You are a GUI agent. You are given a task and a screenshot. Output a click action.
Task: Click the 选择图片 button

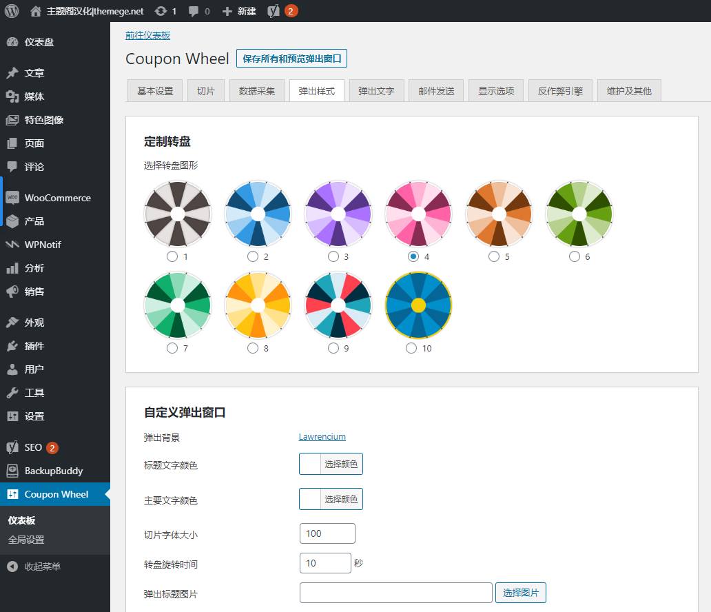pyautogui.click(x=521, y=593)
